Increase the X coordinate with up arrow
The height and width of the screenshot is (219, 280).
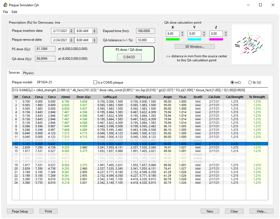[x=182, y=32]
